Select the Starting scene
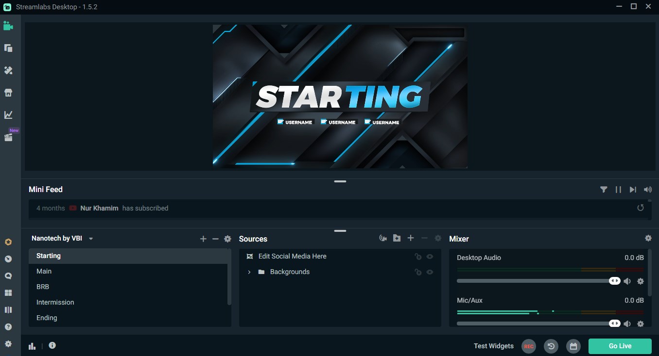 coord(128,256)
